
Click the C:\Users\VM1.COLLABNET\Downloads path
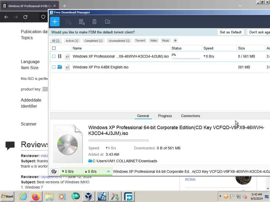click(x=125, y=161)
